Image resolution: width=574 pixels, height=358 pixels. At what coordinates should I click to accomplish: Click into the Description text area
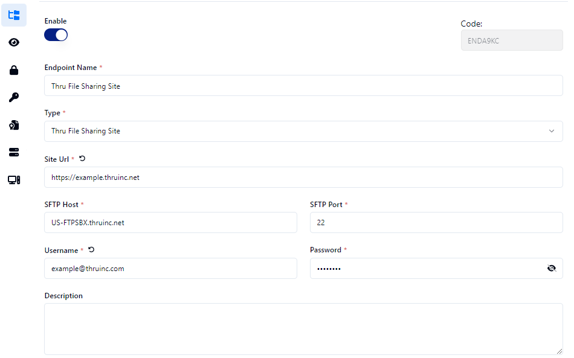(x=303, y=328)
